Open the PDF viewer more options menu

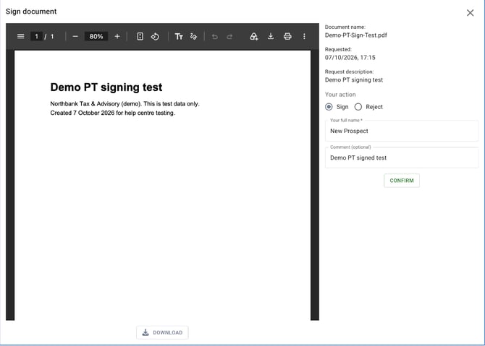tap(304, 36)
